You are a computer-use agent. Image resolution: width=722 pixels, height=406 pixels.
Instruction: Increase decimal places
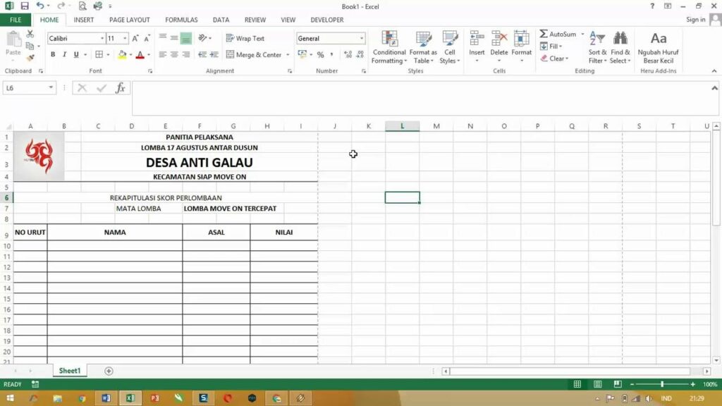coord(348,54)
